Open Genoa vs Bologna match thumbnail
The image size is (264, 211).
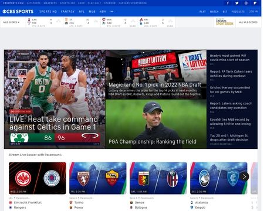(x=158, y=178)
